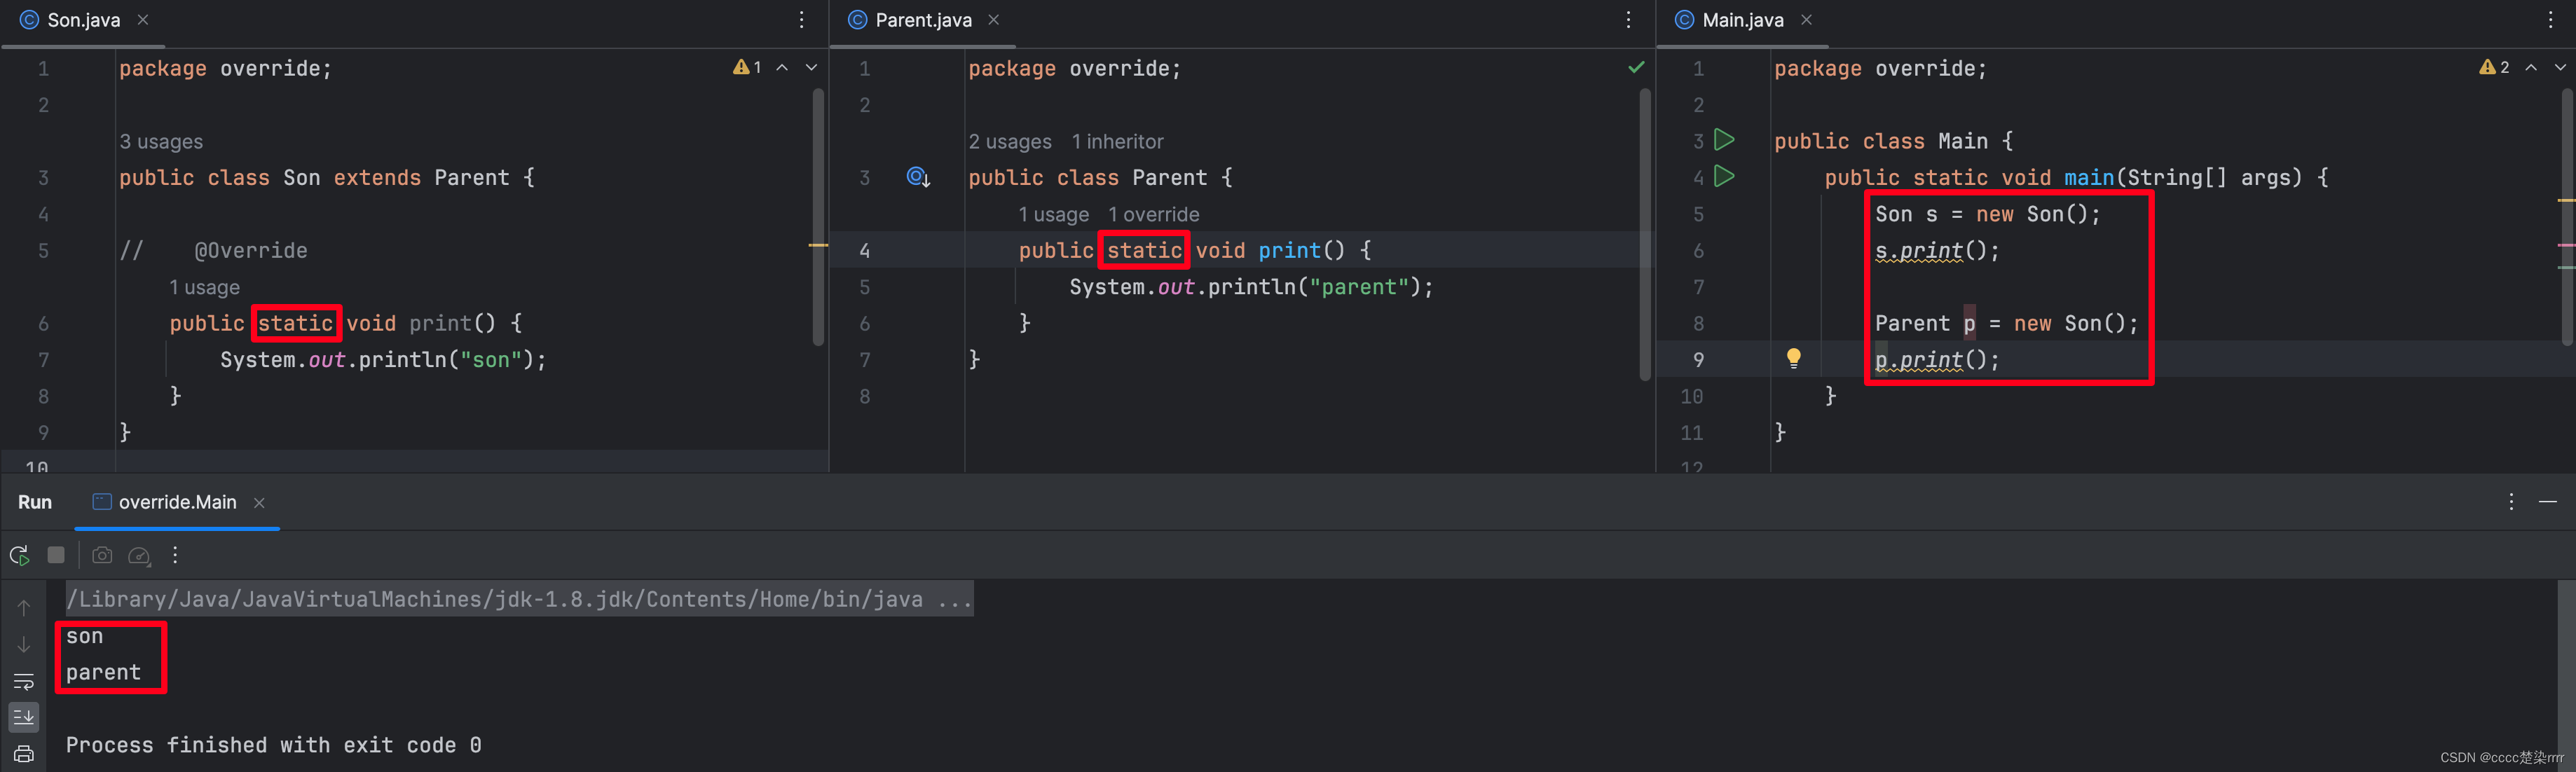Close the Main.java tab
This screenshot has height=772, width=2576.
coord(1806,20)
